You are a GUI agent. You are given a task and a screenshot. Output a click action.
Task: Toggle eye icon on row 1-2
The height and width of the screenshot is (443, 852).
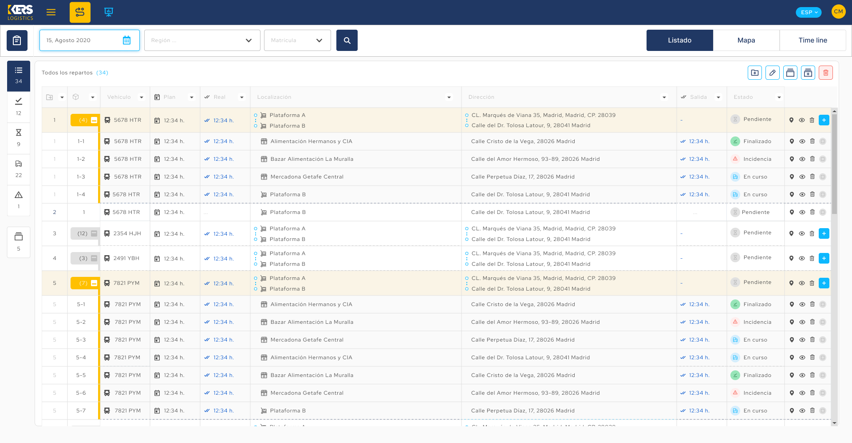(x=802, y=159)
